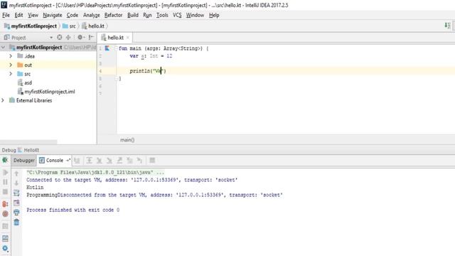Collapse the myfirstKotlinproject root node
Image resolution: width=455 pixels, height=256 pixels.
3,47
